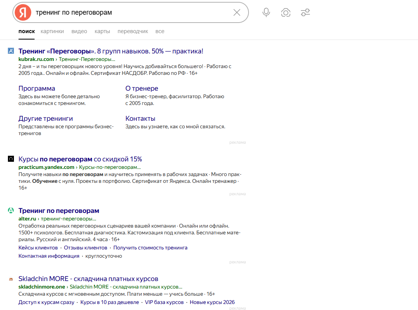
Task: Start voice search with microphone icon
Action: [x=266, y=12]
